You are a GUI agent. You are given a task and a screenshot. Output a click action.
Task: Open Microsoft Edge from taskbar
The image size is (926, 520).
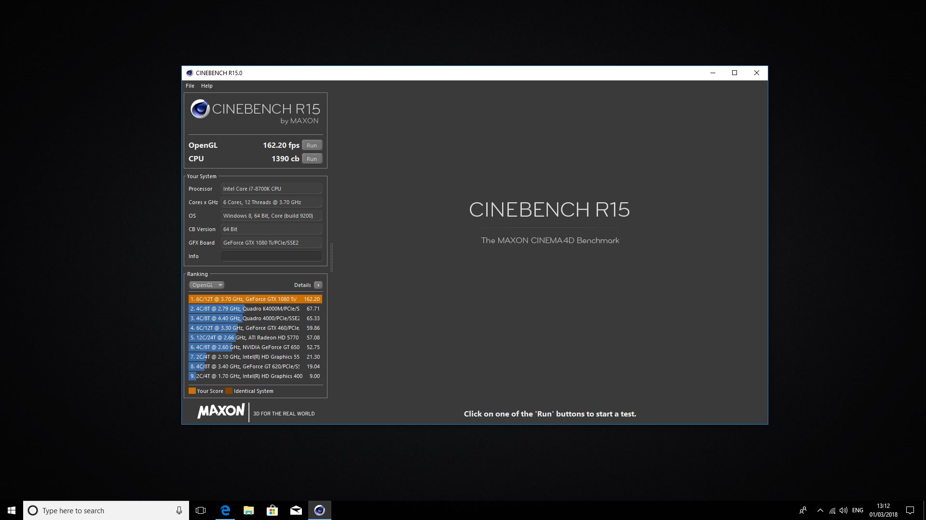coord(225,510)
